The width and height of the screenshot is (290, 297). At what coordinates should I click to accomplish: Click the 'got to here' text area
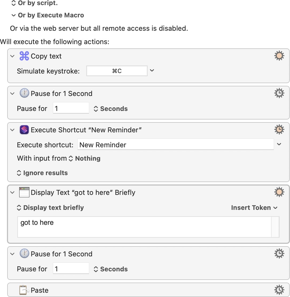tap(144, 227)
